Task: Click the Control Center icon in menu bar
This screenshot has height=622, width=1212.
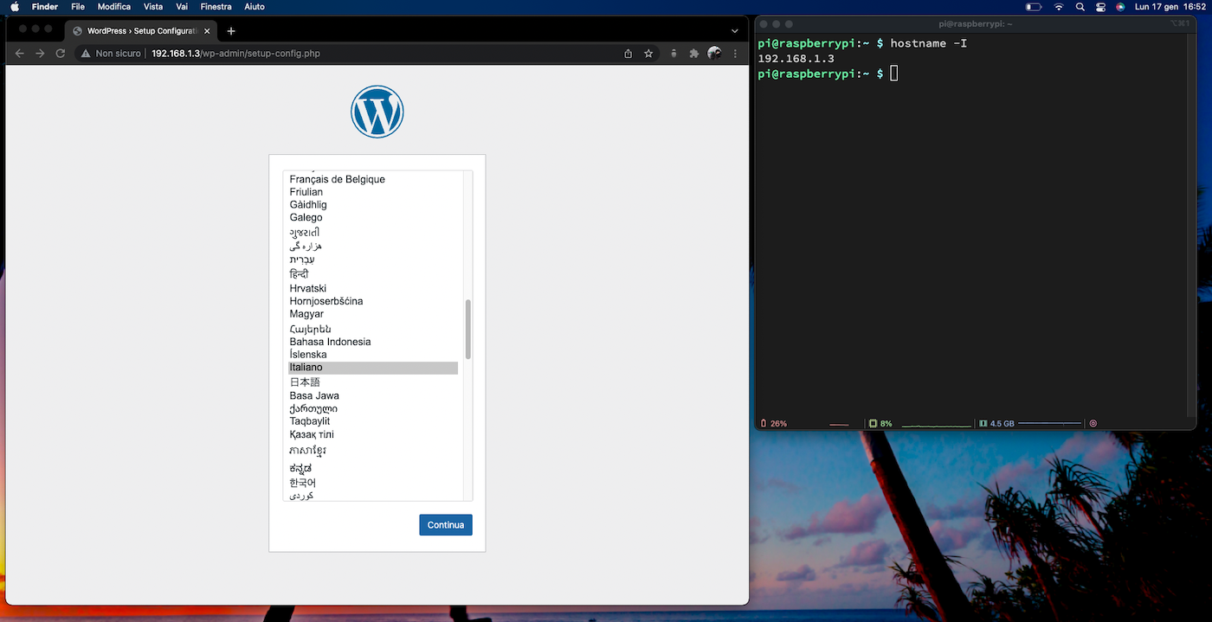Action: (x=1099, y=7)
